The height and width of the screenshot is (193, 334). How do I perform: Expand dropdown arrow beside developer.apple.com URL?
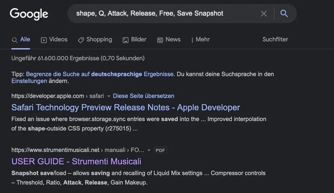point(109,96)
